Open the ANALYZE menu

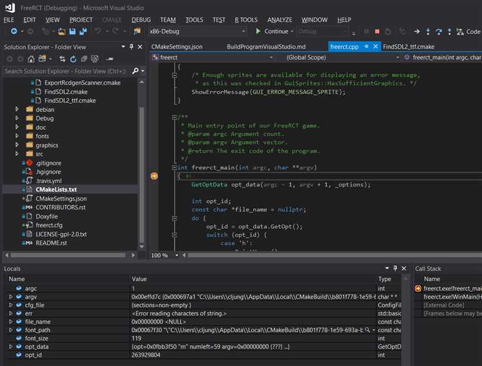click(280, 20)
